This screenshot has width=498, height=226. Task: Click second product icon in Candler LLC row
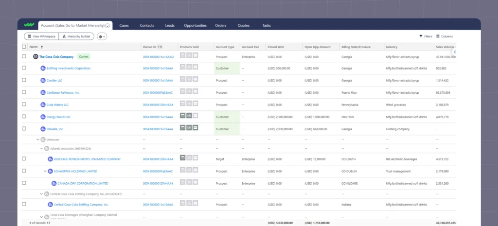[189, 79]
